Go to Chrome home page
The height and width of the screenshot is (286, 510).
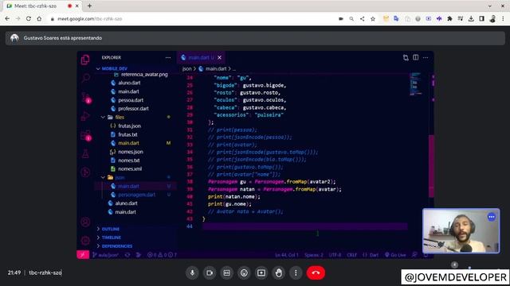click(39, 19)
